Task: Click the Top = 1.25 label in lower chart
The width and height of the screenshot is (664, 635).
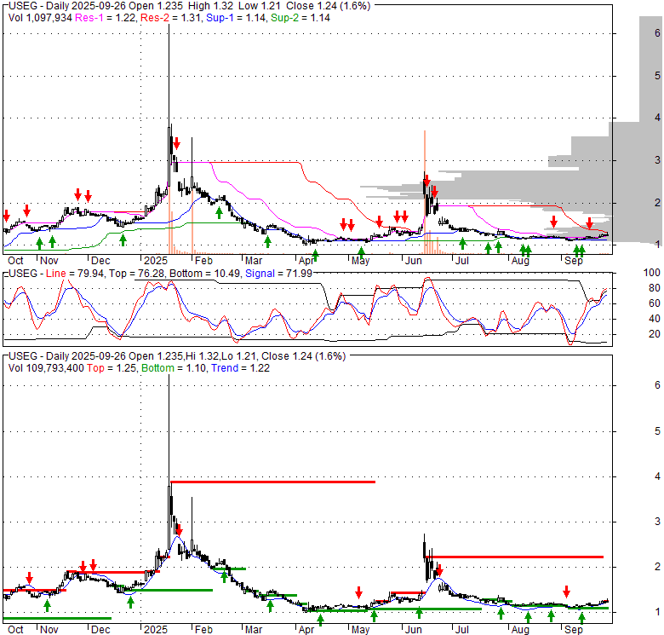Action: coord(112,368)
